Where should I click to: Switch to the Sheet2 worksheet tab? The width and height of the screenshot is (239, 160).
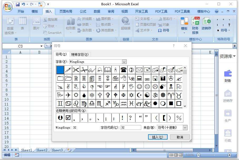[x=42, y=150]
